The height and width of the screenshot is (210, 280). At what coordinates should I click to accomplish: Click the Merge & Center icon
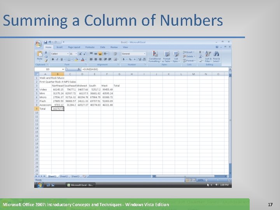click(115, 59)
